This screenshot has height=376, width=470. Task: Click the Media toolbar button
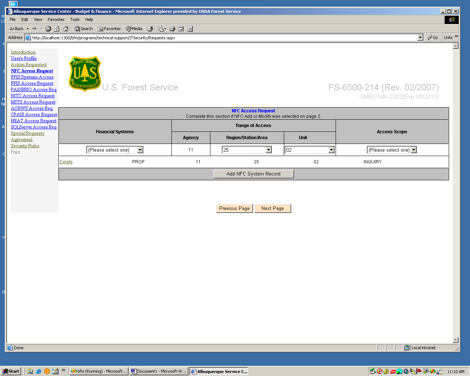point(134,29)
